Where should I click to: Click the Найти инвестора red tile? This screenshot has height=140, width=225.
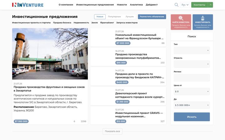(181, 22)
